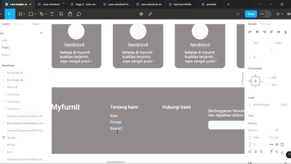Image resolution: width=291 pixels, height=164 pixels.
Task: Select the Rectangle 35 layer
Action: [15, 73]
